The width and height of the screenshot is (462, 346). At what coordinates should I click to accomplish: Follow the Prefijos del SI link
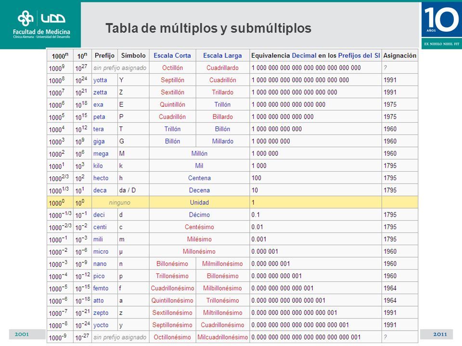pos(359,56)
